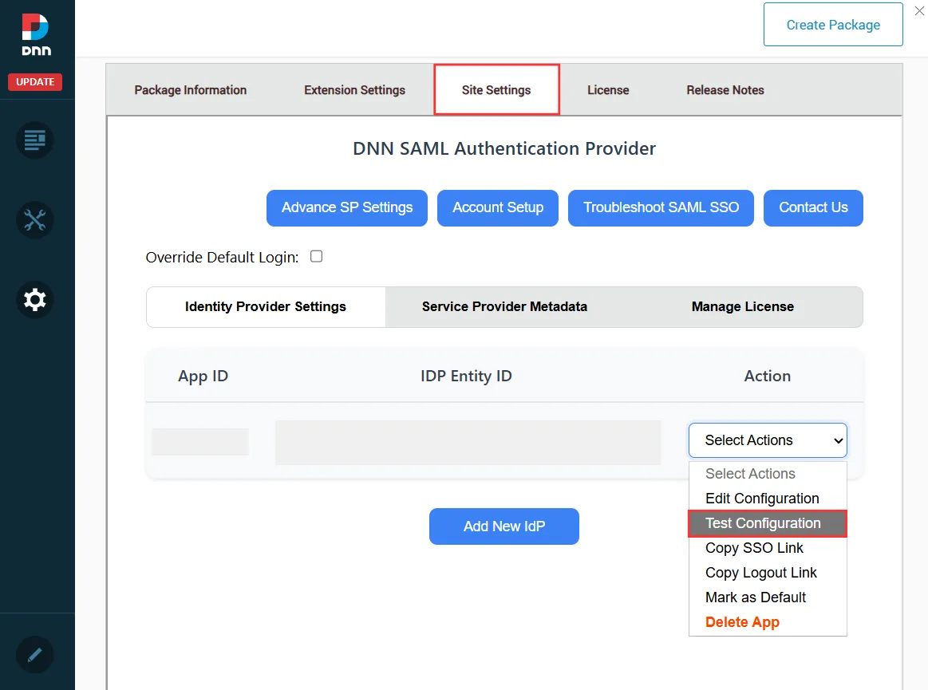Choose Test Configuration from the dropdown

768,523
